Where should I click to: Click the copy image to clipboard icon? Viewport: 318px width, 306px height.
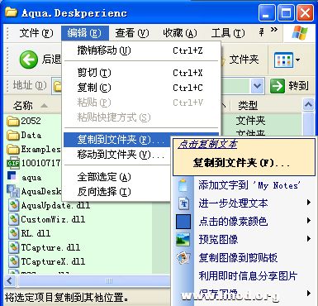183,258
